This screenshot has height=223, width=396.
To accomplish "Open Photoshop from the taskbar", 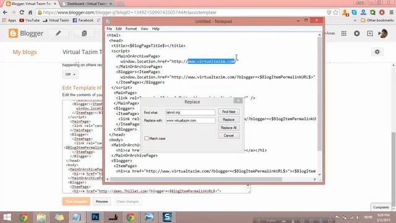I will (x=95, y=217).
